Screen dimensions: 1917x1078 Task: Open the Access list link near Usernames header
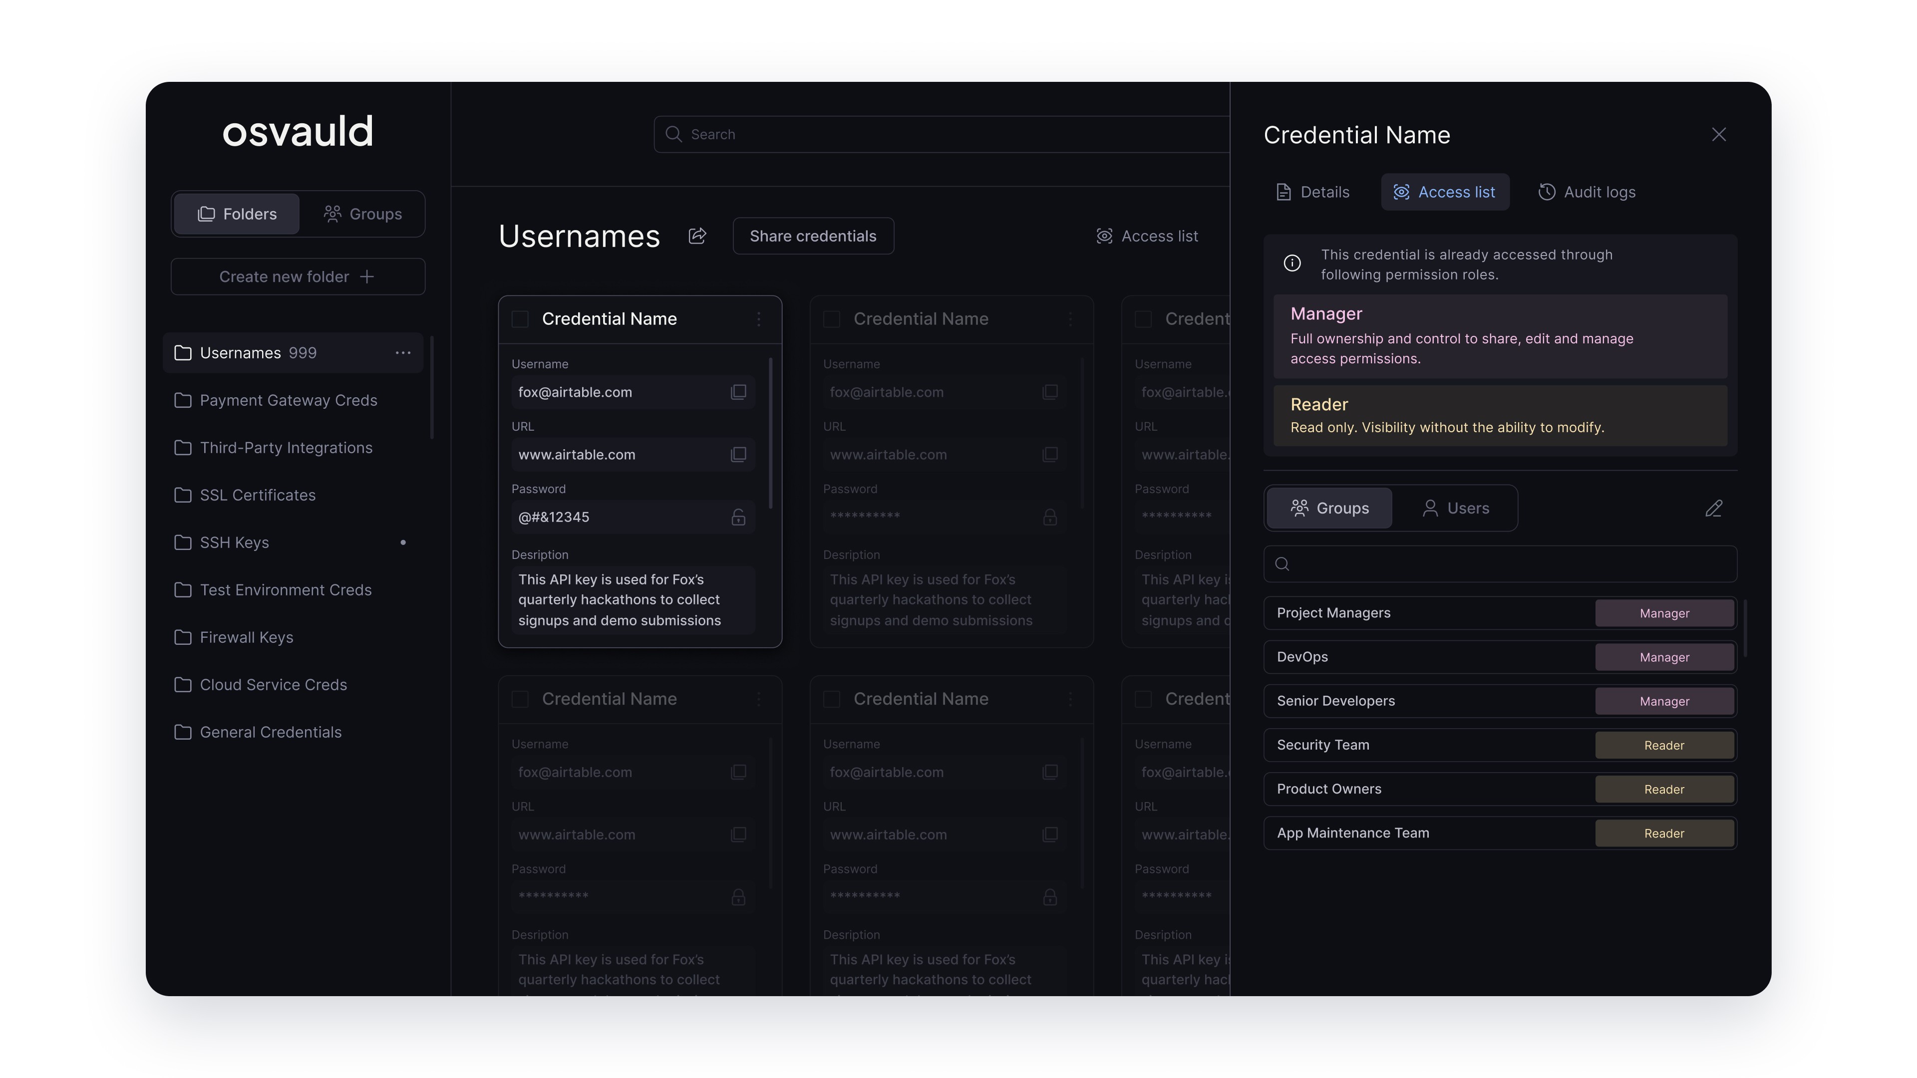pyautogui.click(x=1147, y=236)
